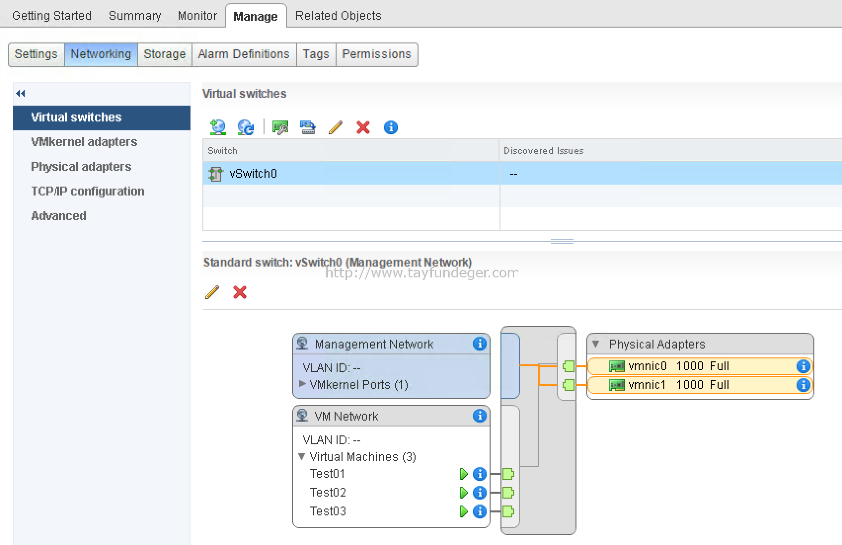
Task: Select vmnic0 1000 Full adapter row
Action: click(700, 366)
